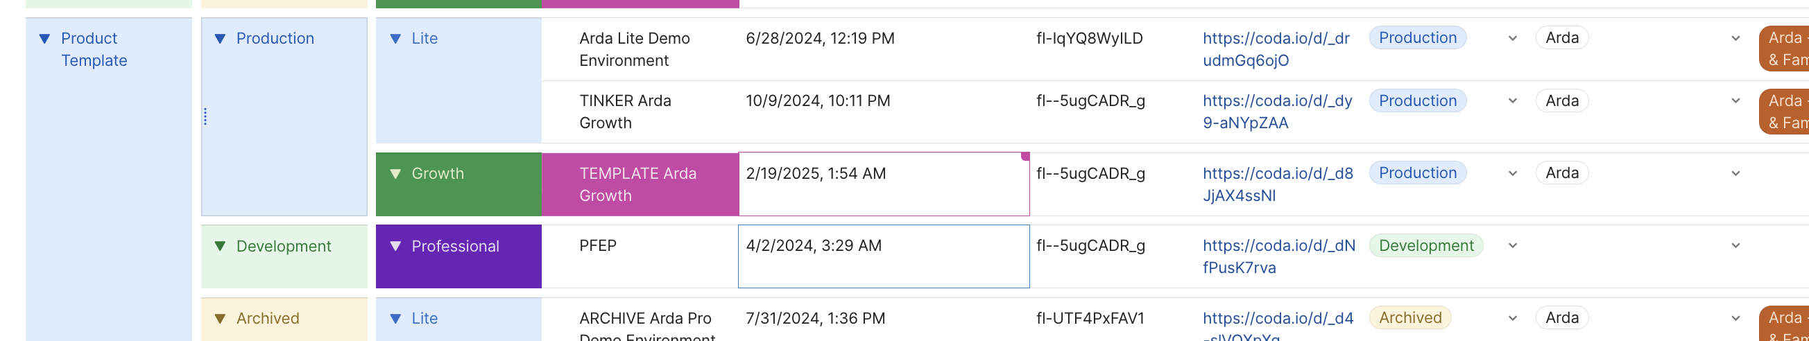This screenshot has width=1809, height=341.
Task: Collapse the Development group triangle
Action: pos(220,246)
